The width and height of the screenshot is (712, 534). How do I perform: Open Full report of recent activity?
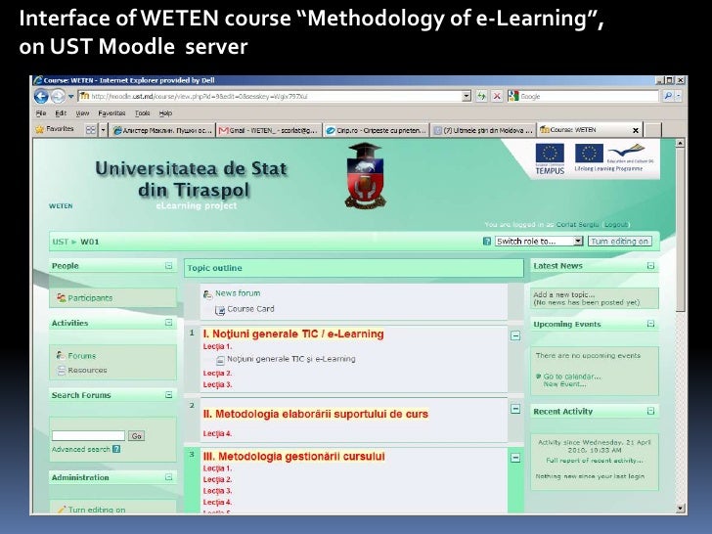595,461
